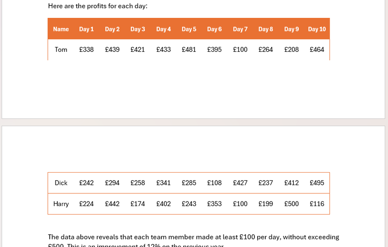Click the Tom name cell
The image size is (388, 247).
click(61, 49)
